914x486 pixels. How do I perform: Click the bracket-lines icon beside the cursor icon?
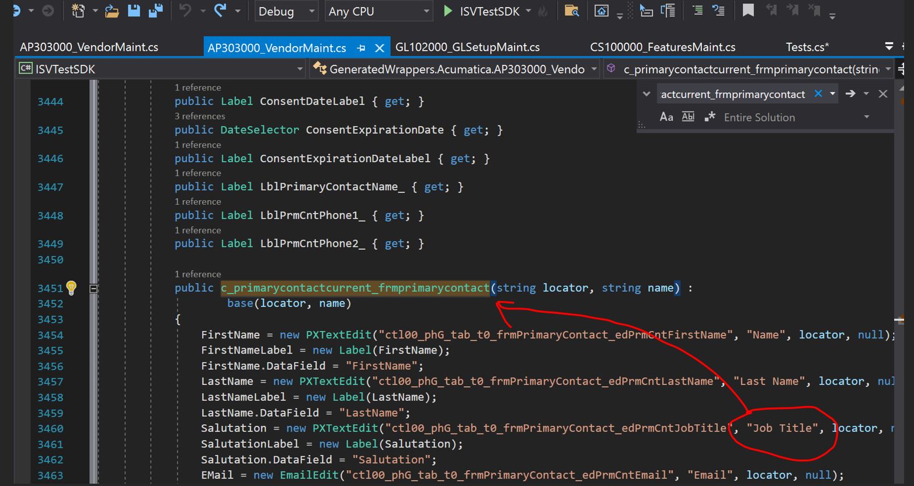coord(668,11)
